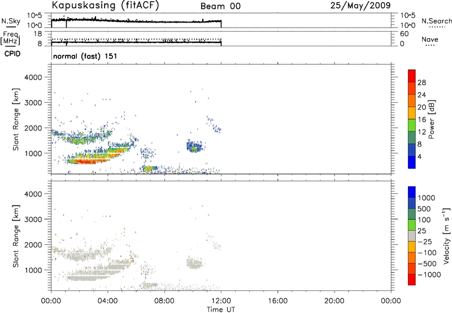The image size is (452, 313).
Task: Click the 12:00 time tick label
Action: (x=221, y=301)
